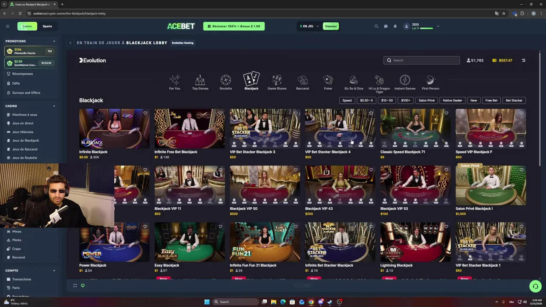Open browser tab list dropdown
Viewport: 546px width, 307px height.
pyautogui.click(x=5, y=4)
